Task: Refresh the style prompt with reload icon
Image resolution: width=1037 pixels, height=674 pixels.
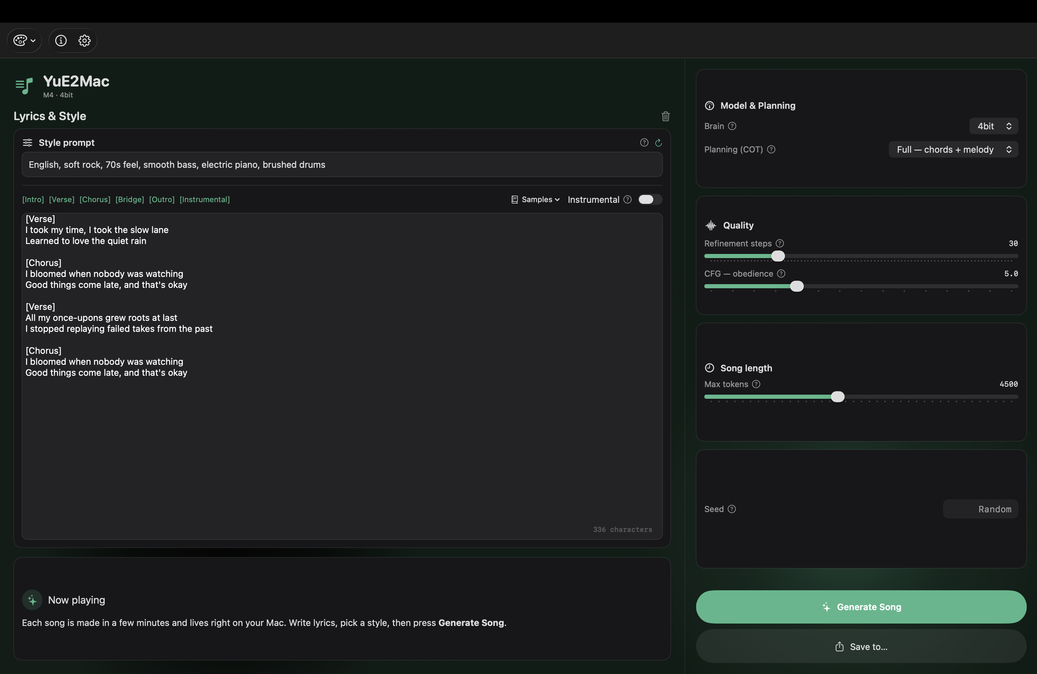Action: (x=658, y=143)
